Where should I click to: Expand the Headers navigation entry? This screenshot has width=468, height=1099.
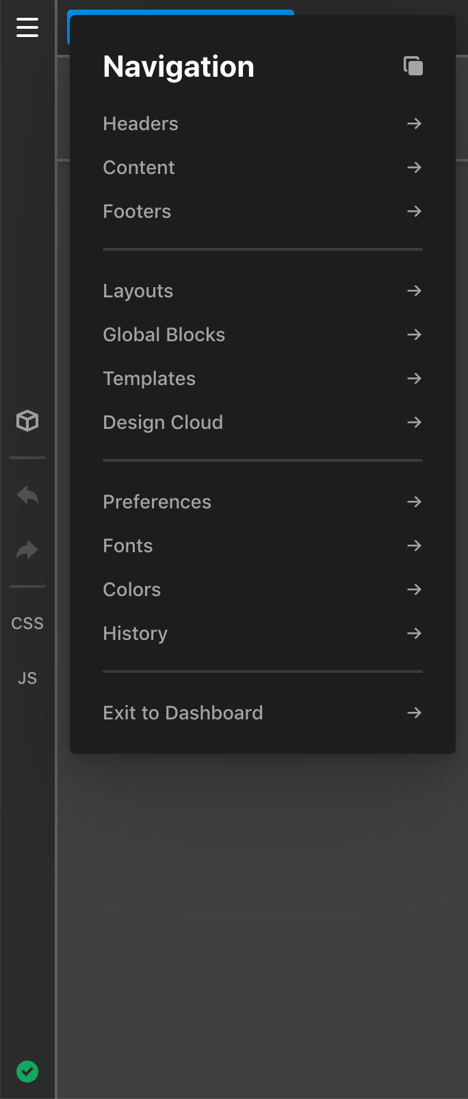point(140,124)
